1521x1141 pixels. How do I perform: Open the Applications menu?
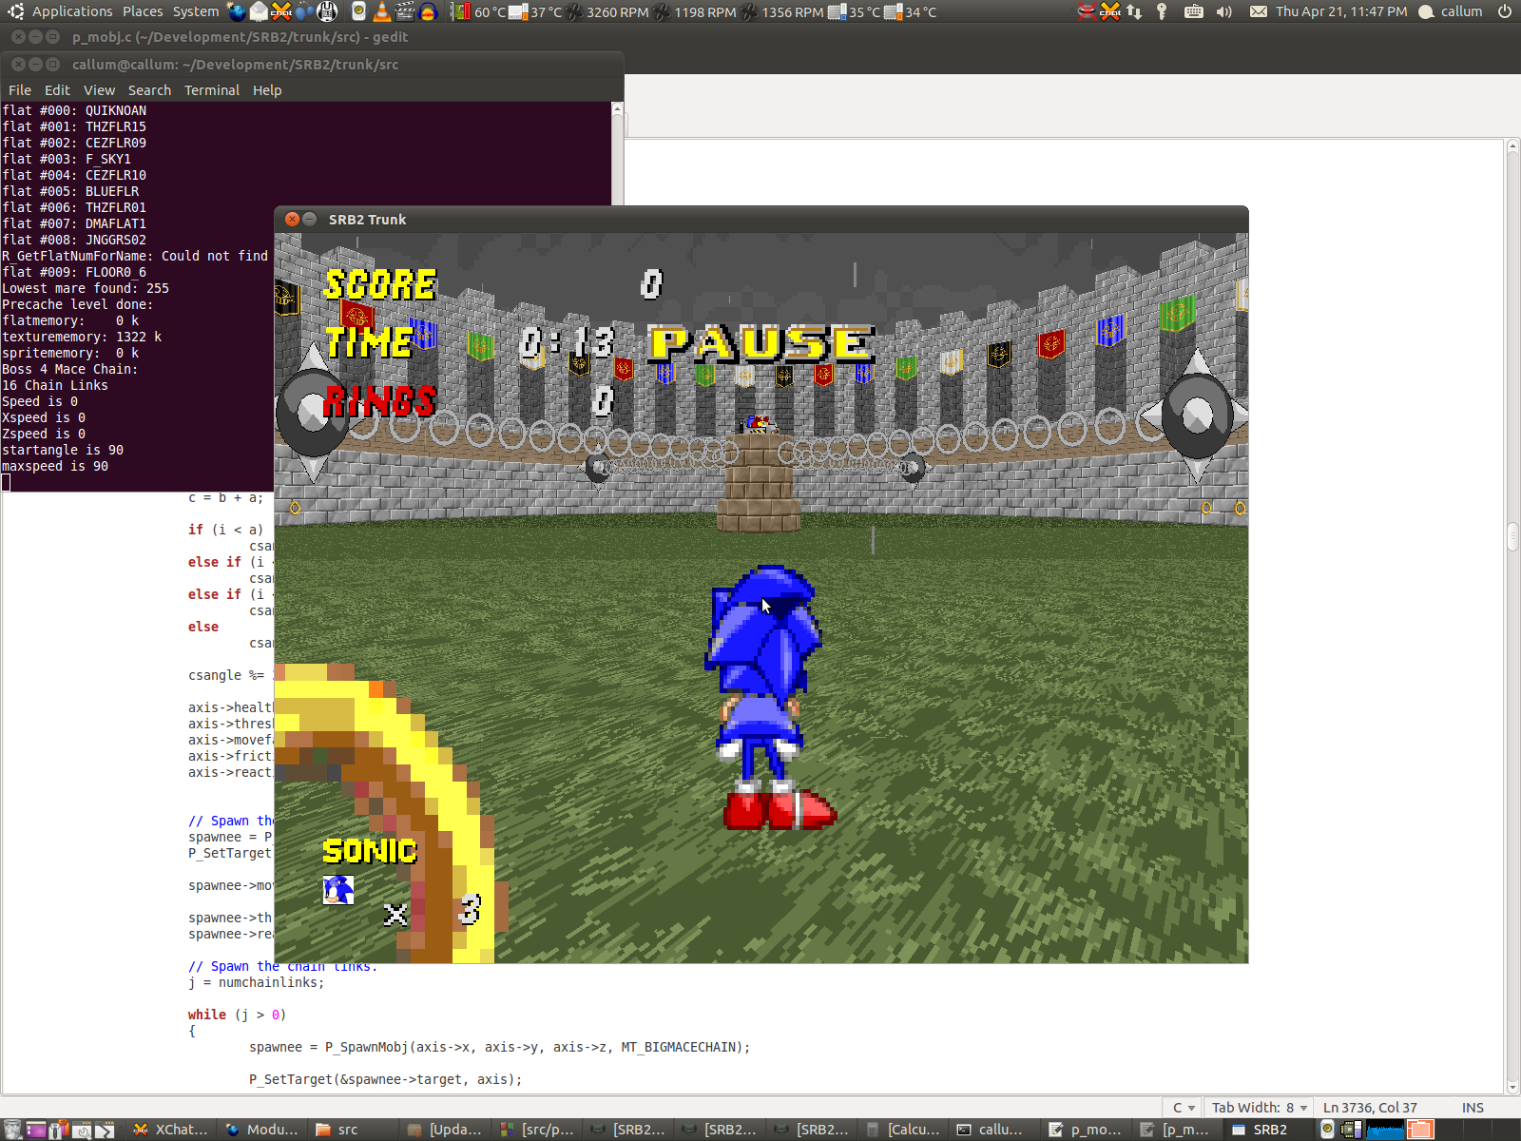(x=62, y=11)
